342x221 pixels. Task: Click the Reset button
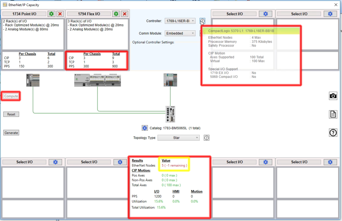[x=11, y=114]
